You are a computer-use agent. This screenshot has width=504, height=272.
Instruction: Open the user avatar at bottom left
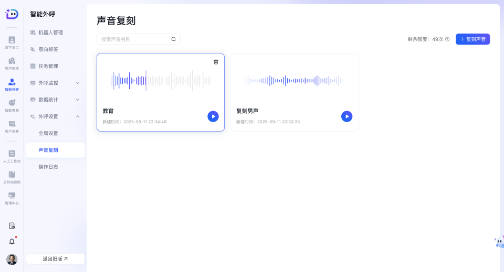click(x=12, y=259)
